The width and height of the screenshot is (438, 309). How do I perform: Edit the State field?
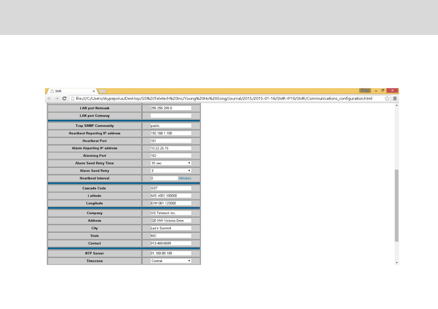[x=171, y=236]
